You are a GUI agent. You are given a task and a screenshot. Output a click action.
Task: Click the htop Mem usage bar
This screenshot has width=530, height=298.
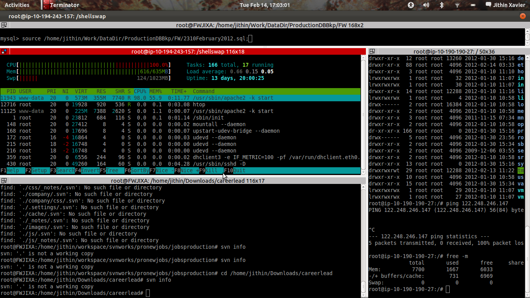pyautogui.click(x=88, y=71)
